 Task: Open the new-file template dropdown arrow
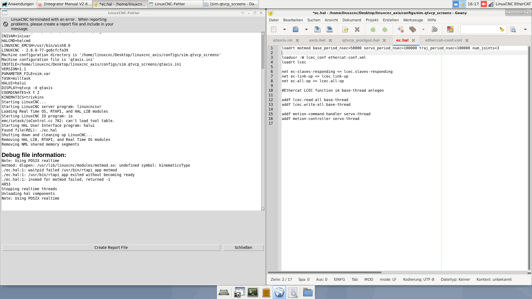coord(284,29)
